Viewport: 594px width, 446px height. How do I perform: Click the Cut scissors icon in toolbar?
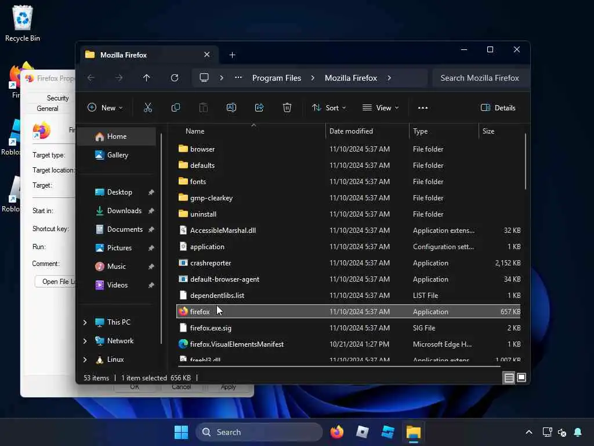[x=148, y=107]
